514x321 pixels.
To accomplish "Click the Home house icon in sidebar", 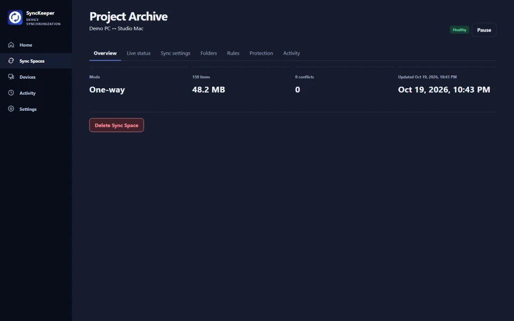I will point(11,44).
